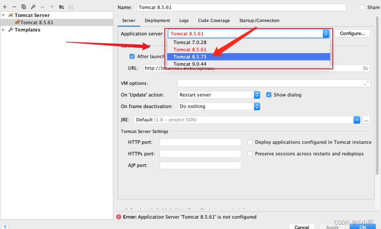This screenshot has height=229, width=381.
Task: Open the JRE dropdown arrow
Action: pos(357,120)
